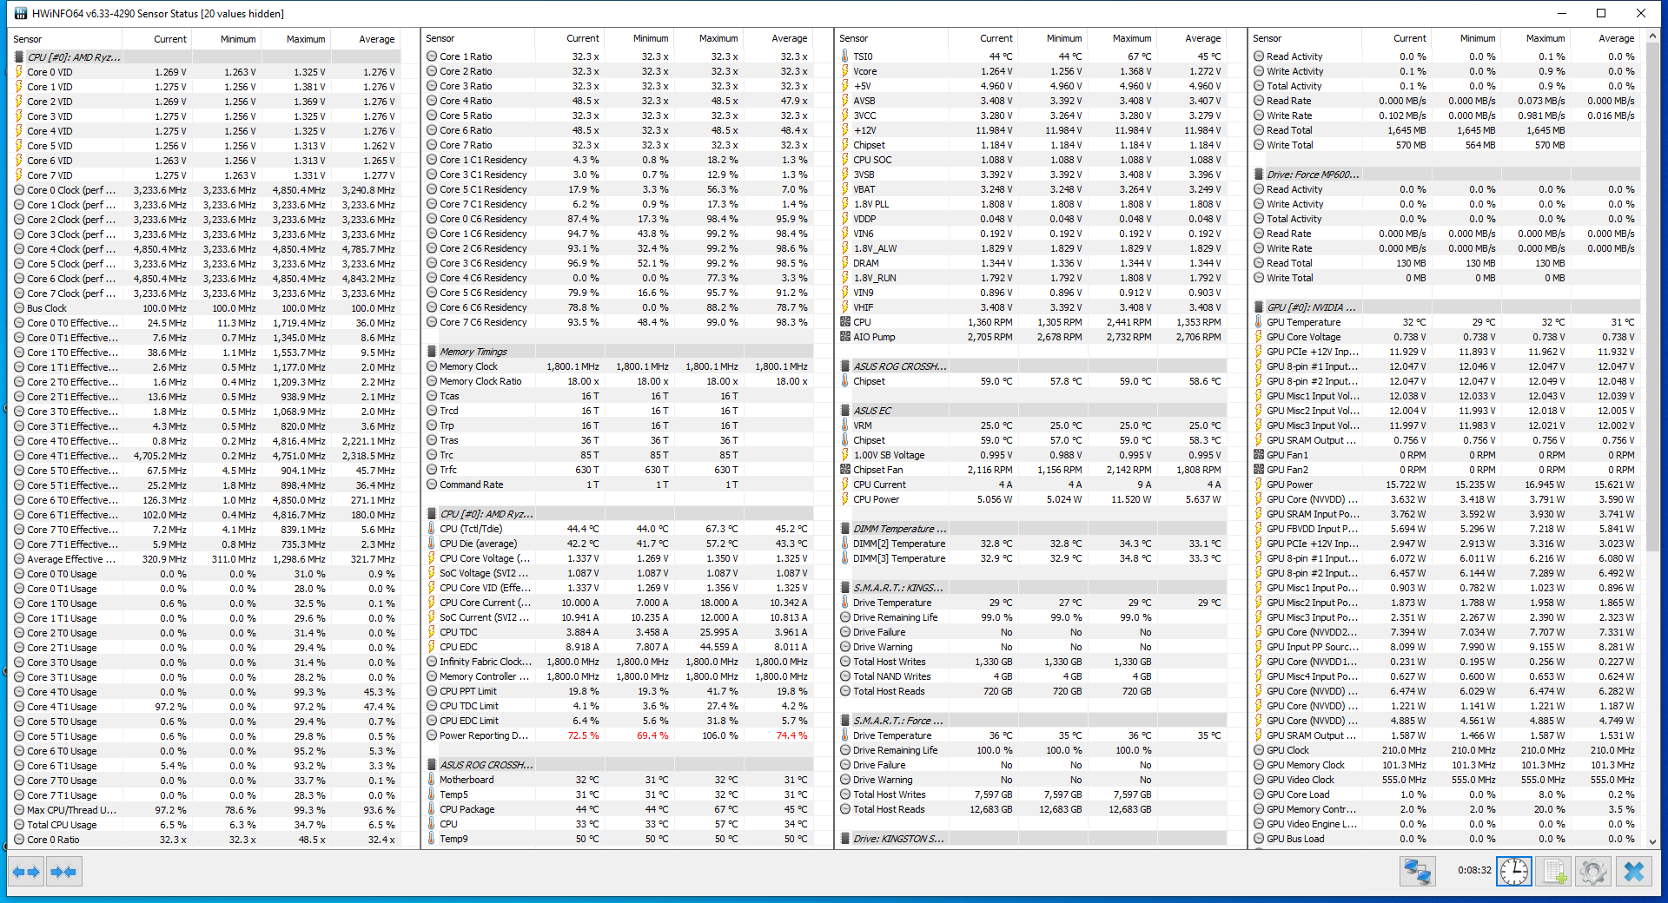Select the ASUS EC group header
The image size is (1668, 903).
pyautogui.click(x=1032, y=411)
